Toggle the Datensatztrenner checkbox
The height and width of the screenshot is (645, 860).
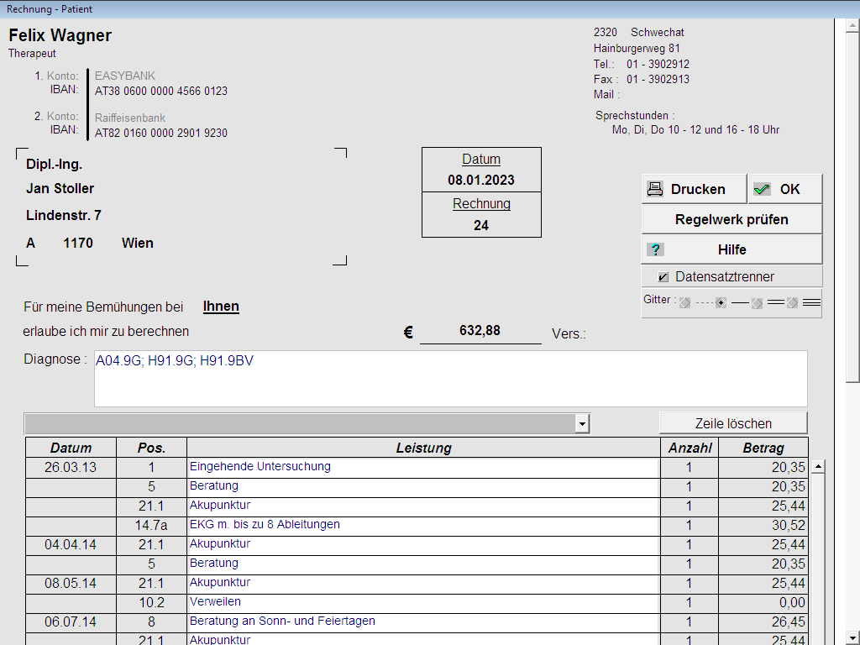[663, 276]
